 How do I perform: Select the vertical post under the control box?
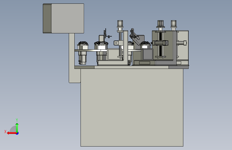[72, 58]
